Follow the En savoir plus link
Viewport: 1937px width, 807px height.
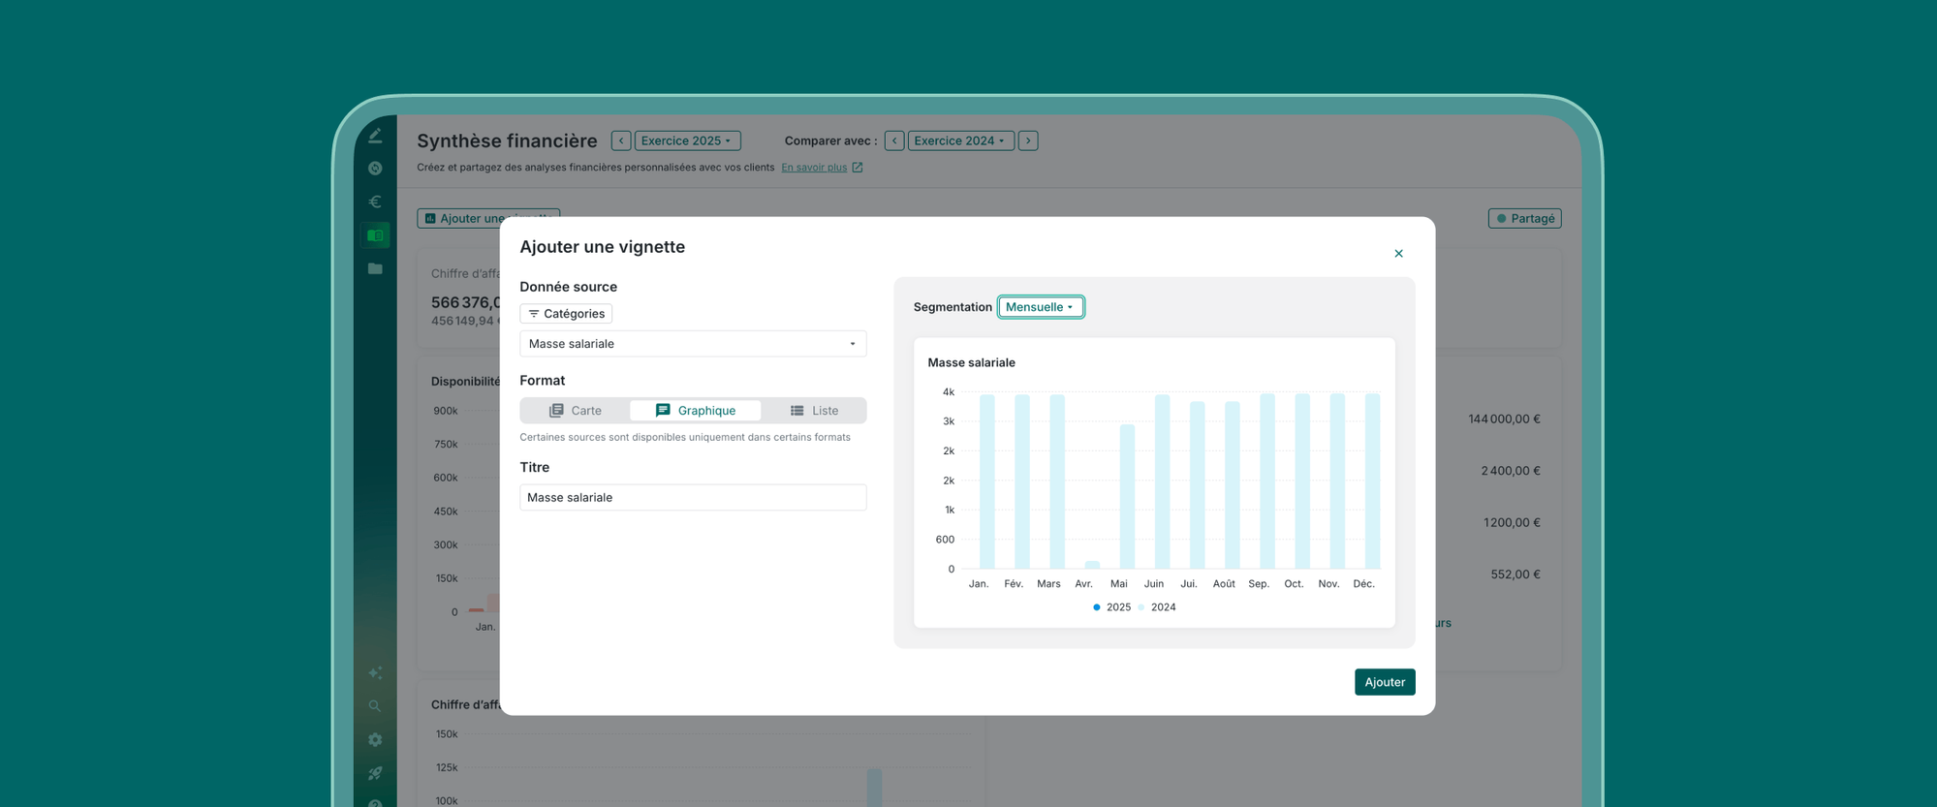coord(814,168)
